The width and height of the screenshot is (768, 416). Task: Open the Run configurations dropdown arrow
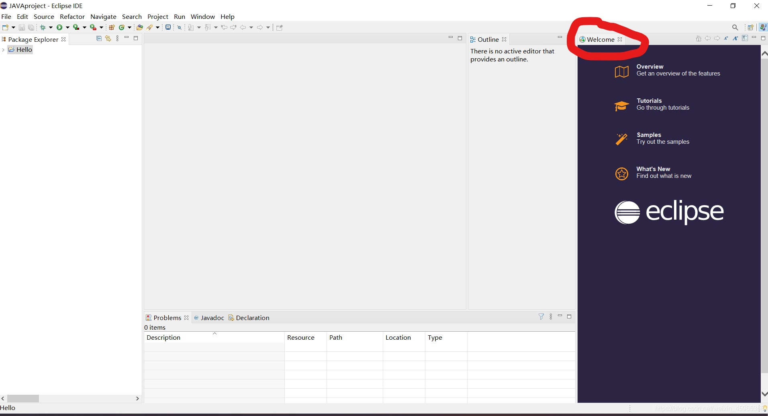coord(67,28)
